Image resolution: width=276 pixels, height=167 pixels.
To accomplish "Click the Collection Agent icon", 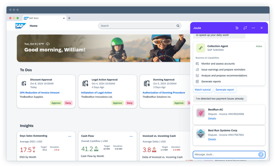I will coord(200,48).
